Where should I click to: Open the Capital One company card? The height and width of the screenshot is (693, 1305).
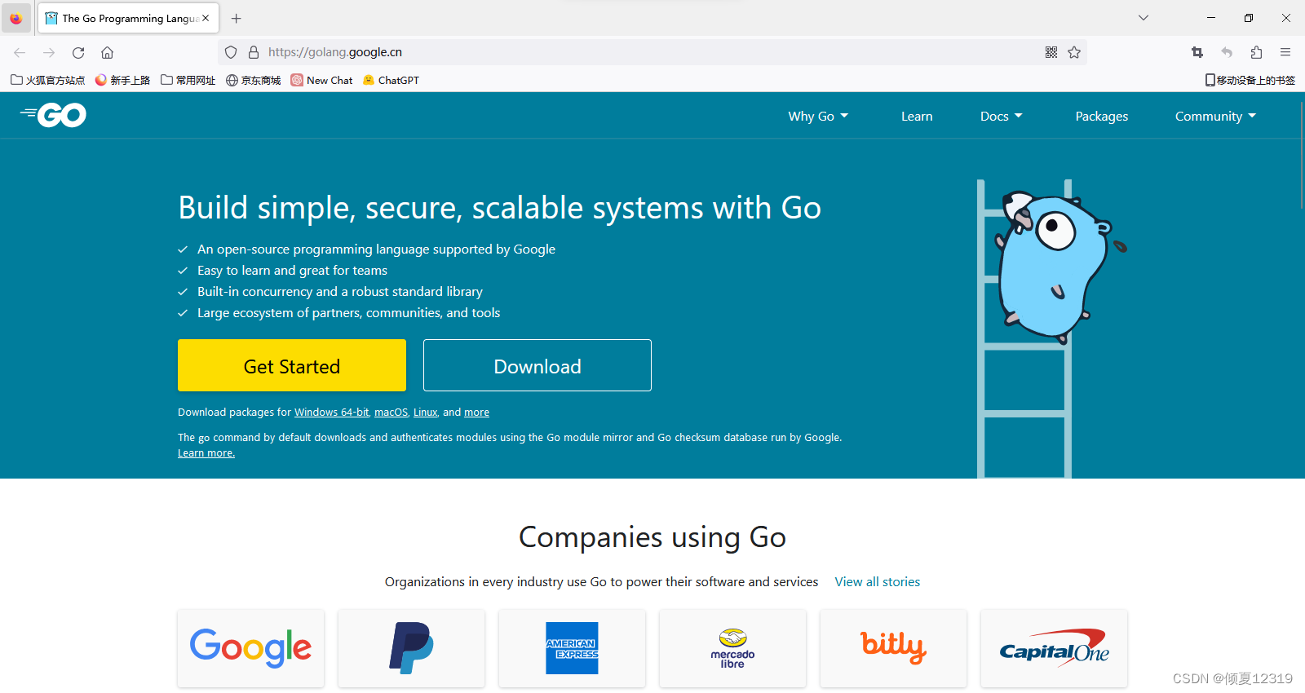1055,648
